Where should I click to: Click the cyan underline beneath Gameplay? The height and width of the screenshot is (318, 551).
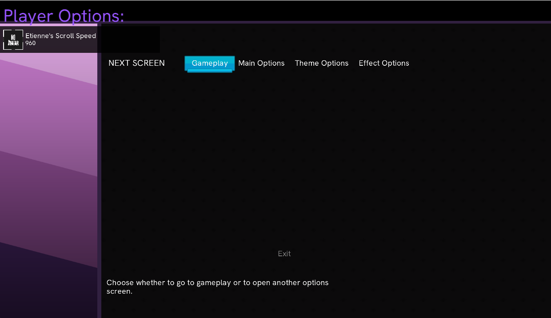pyautogui.click(x=210, y=71)
